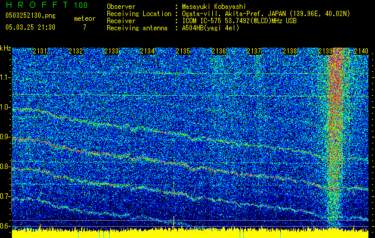Select the ICOM IC-575 53.7492 MHz receiver text
Screen dimensions: 375x238
[239, 21]
